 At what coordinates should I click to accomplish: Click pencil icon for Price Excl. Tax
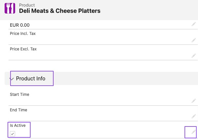(194, 56)
